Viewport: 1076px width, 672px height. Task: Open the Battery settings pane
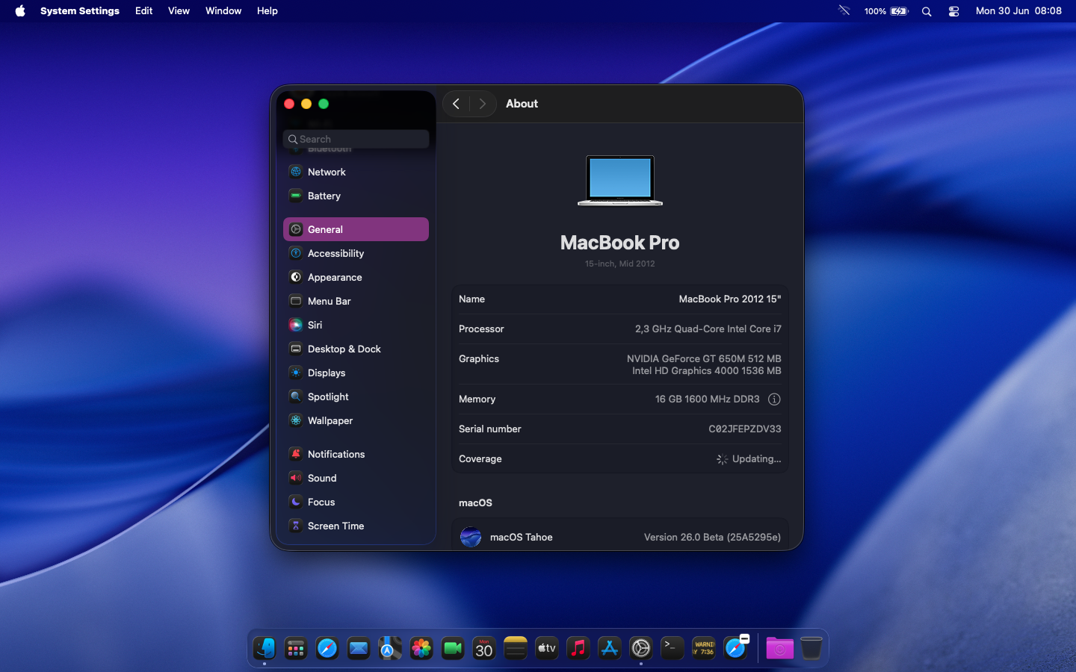(x=356, y=196)
